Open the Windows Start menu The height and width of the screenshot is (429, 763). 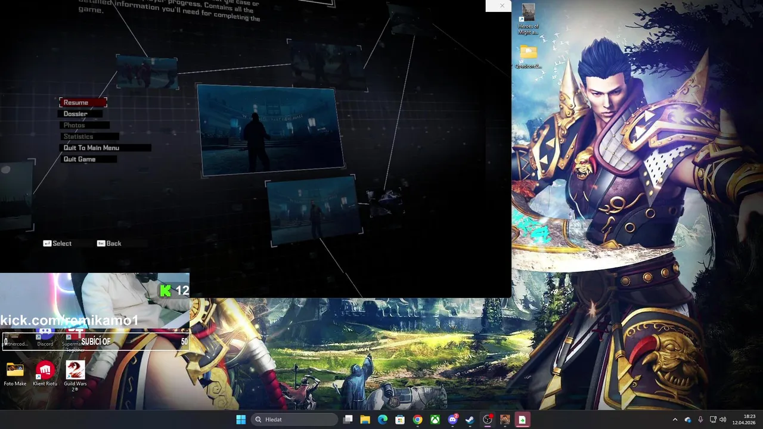(x=241, y=419)
